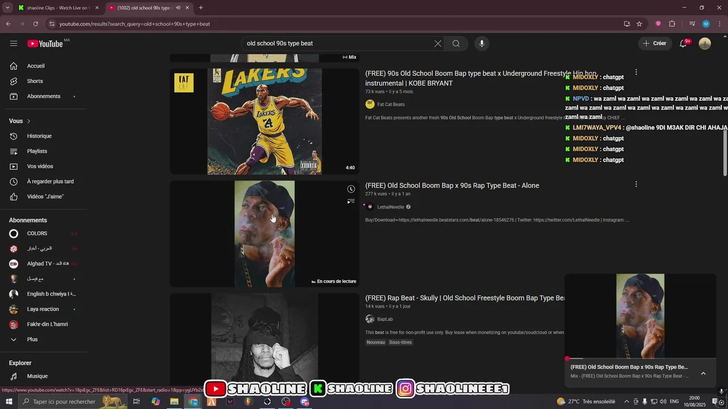Image resolution: width=728 pixels, height=409 pixels.
Task: Click the Sous-titres badge
Action: pos(400,343)
